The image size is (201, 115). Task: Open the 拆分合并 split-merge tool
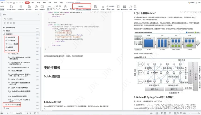coord(29,8)
